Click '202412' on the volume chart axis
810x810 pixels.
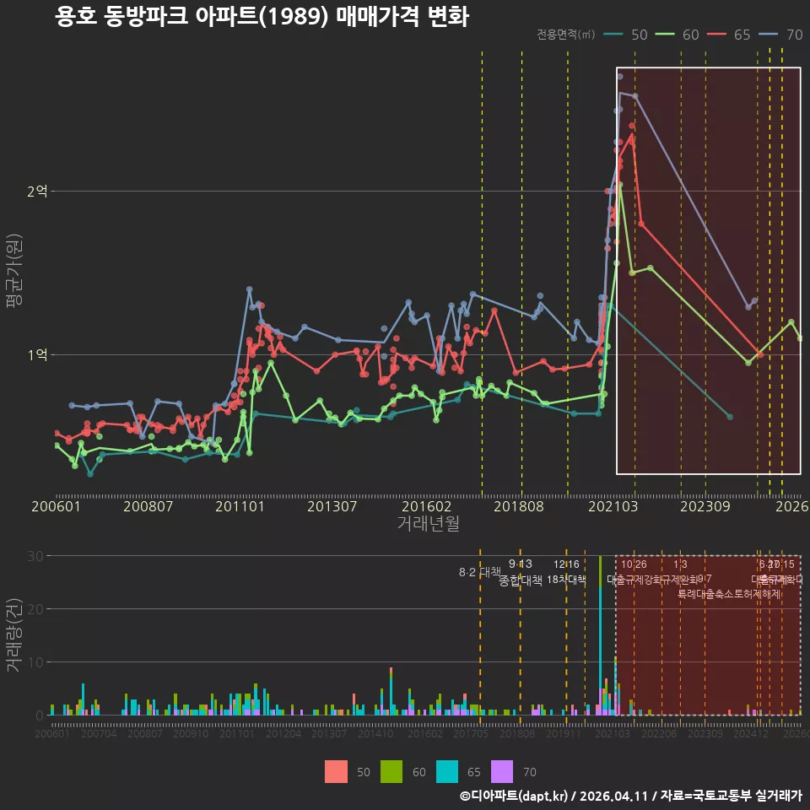[751, 733]
